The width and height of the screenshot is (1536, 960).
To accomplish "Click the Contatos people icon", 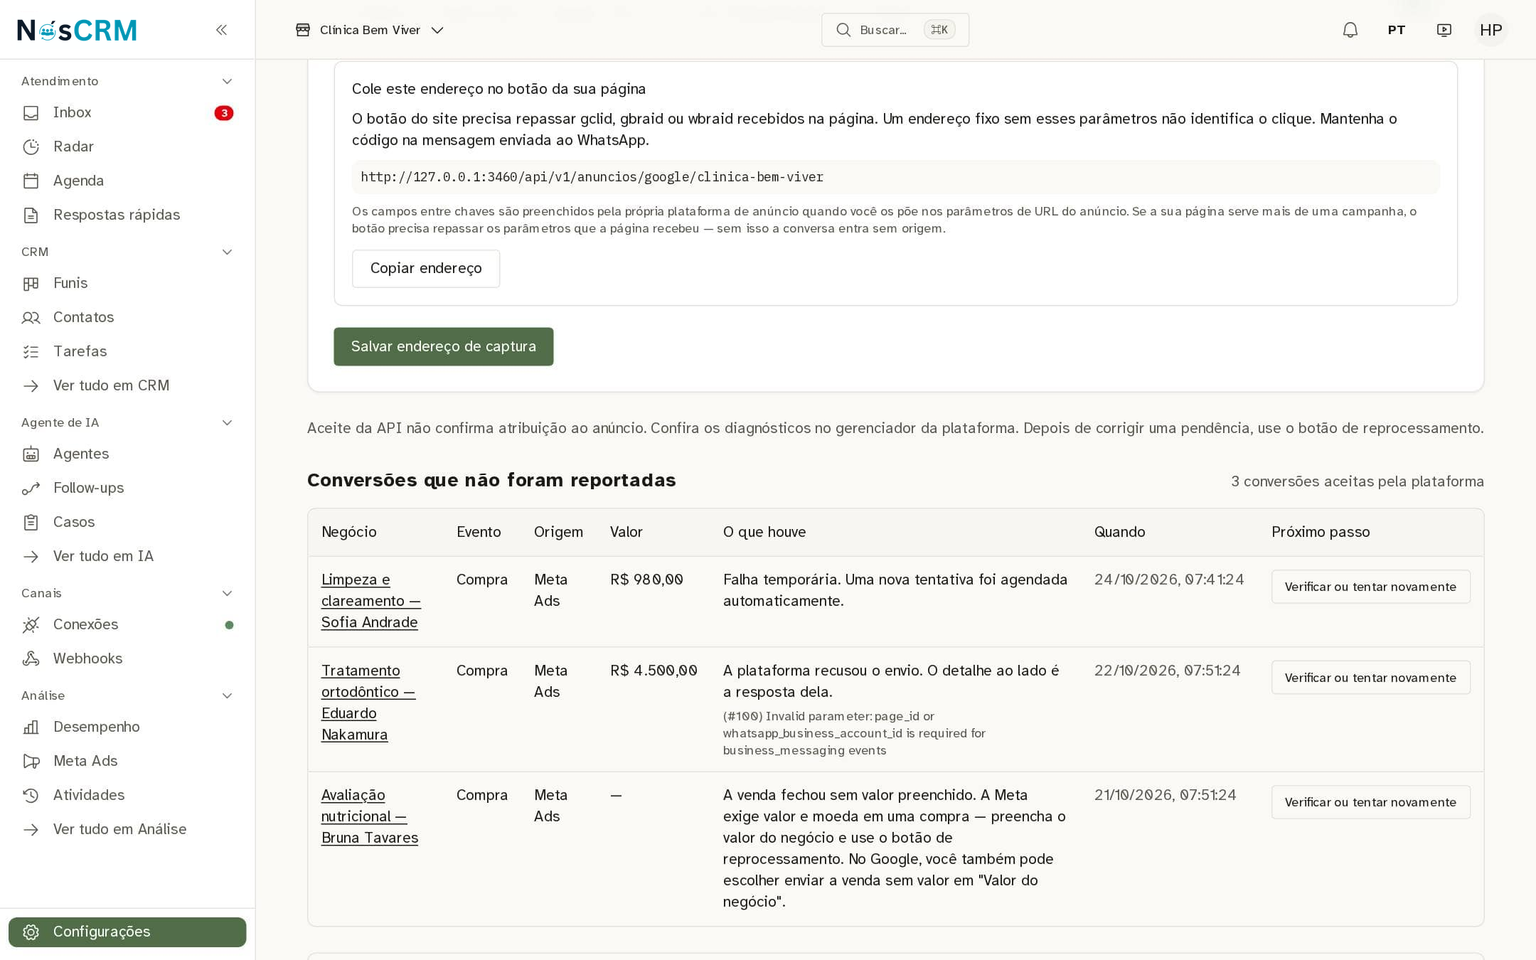I will tap(31, 317).
